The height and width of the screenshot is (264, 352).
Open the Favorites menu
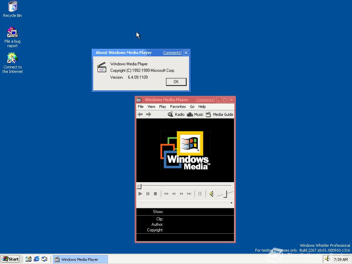tap(178, 107)
